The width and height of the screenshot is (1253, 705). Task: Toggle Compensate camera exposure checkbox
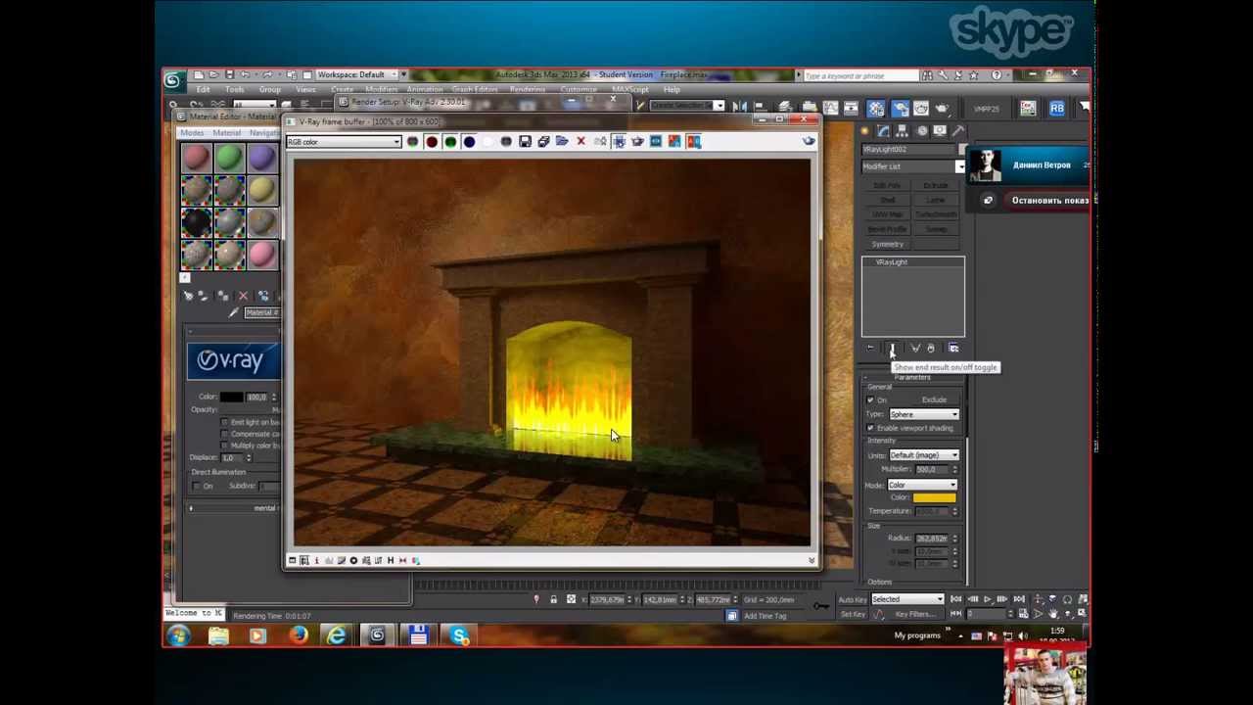point(225,434)
